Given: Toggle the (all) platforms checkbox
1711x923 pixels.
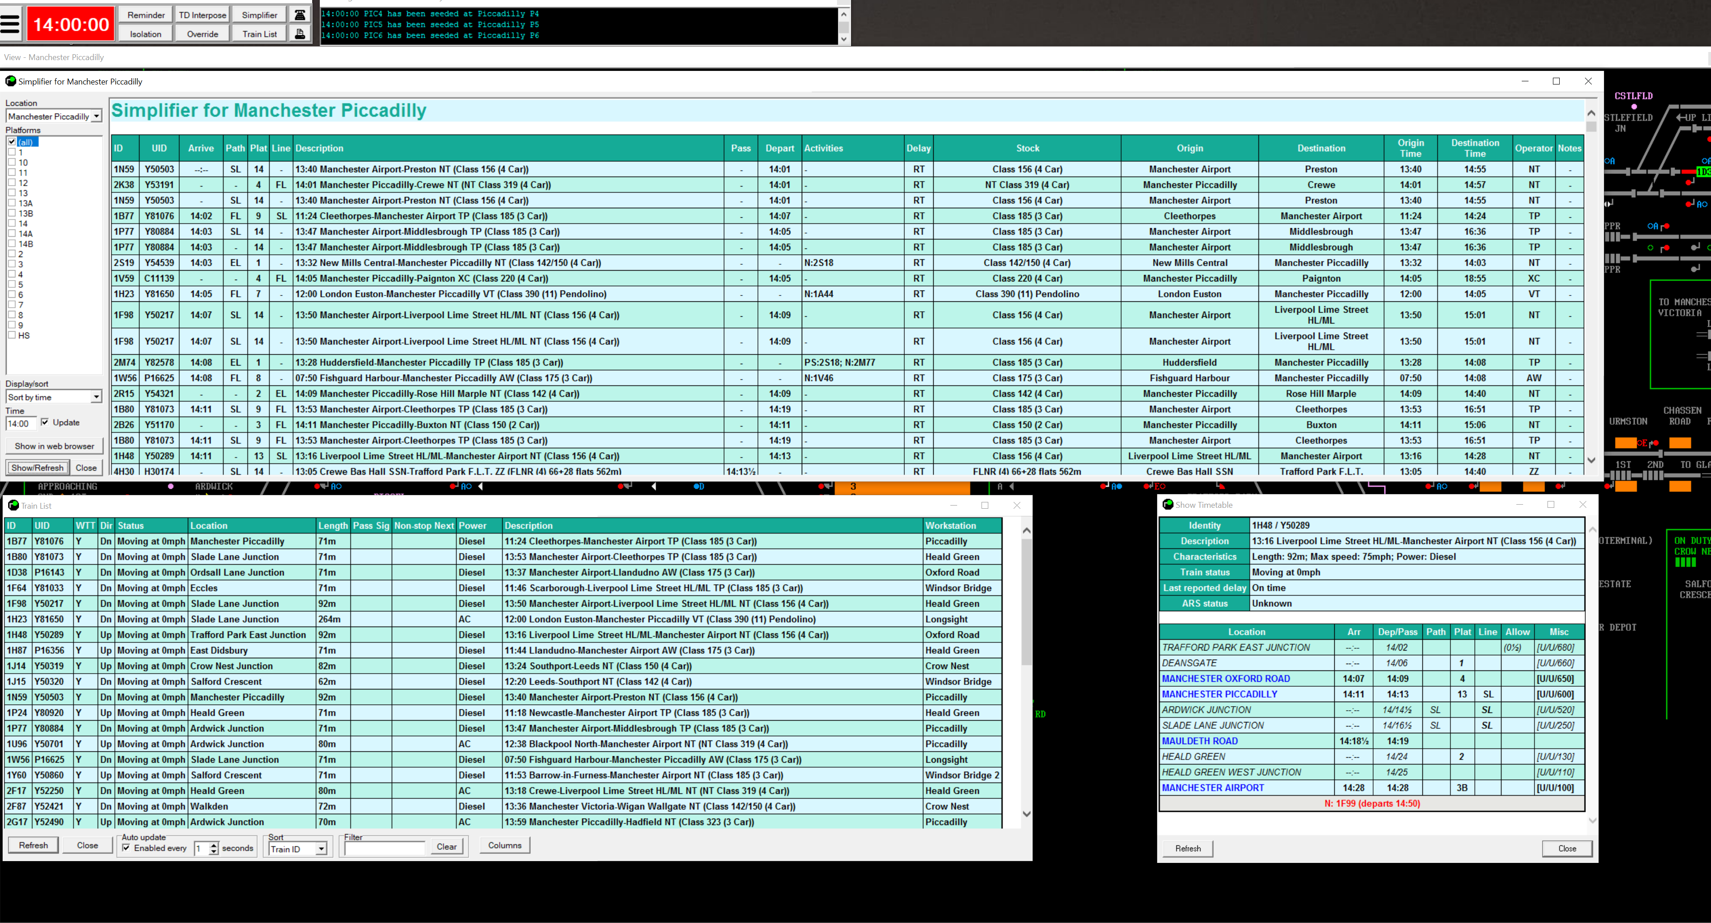Looking at the screenshot, I should point(12,142).
